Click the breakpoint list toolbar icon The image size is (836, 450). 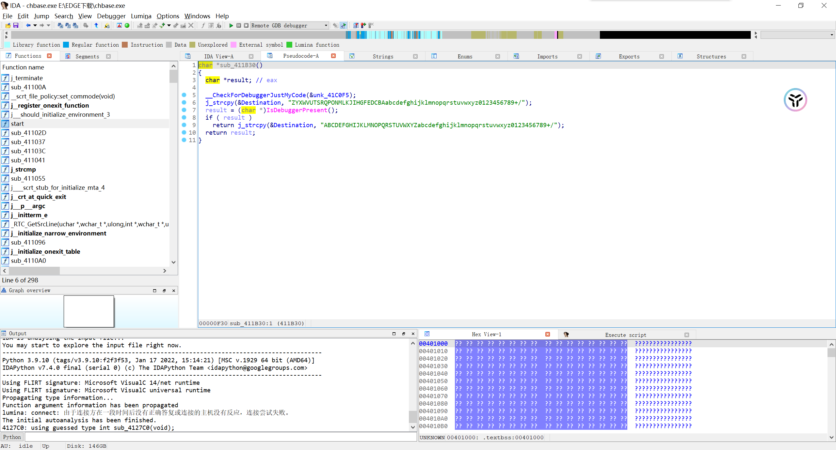tap(356, 25)
